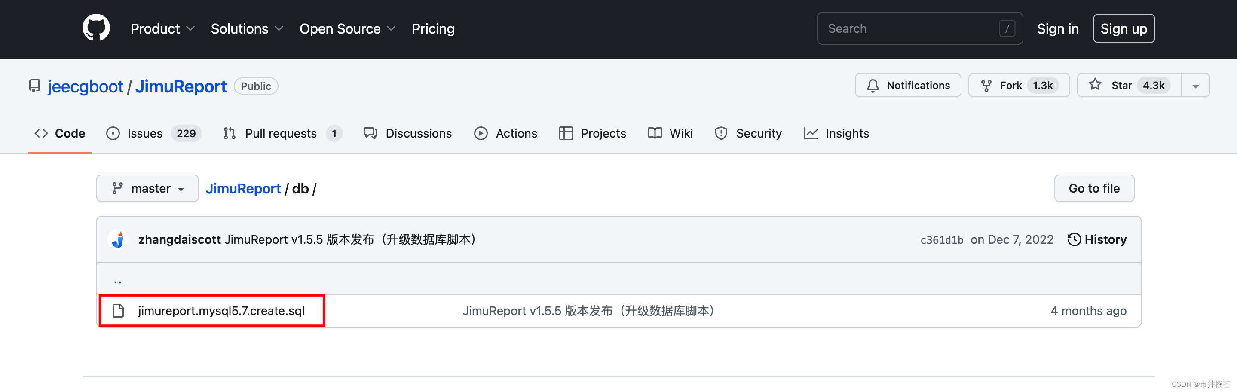Click the 1.3k fork count
This screenshot has width=1237, height=392.
pos(1043,86)
